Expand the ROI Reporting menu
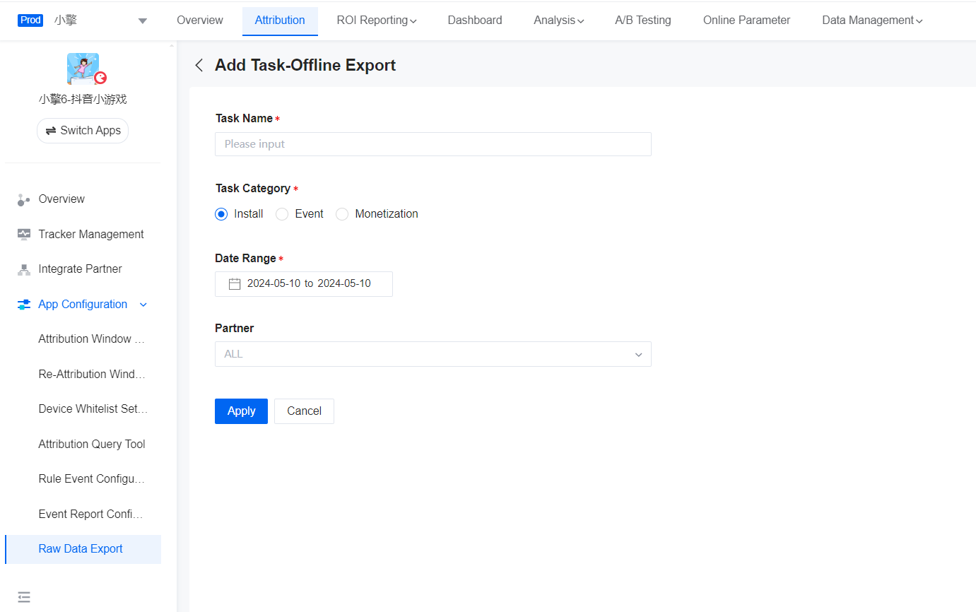This screenshot has height=612, width=976. coord(376,20)
